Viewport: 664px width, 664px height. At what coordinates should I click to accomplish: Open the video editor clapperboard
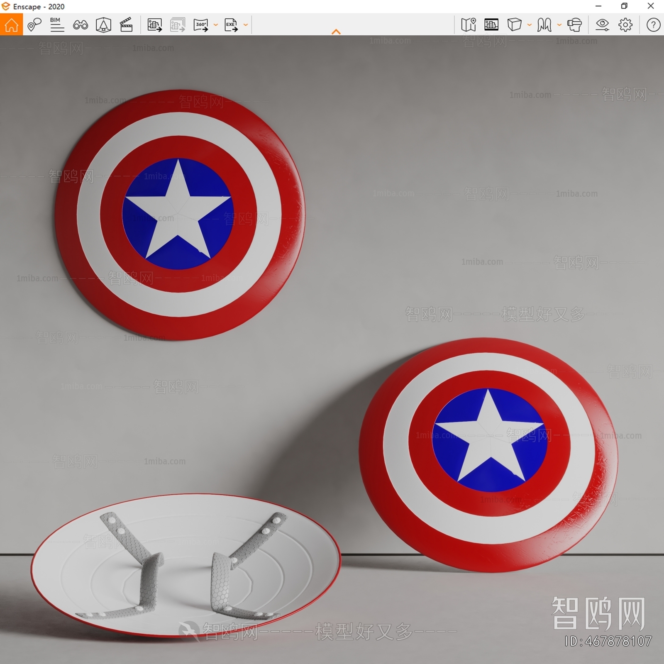click(x=126, y=25)
